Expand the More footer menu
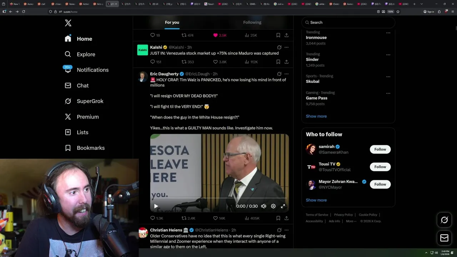Image resolution: width=457 pixels, height=257 pixels. point(351,221)
